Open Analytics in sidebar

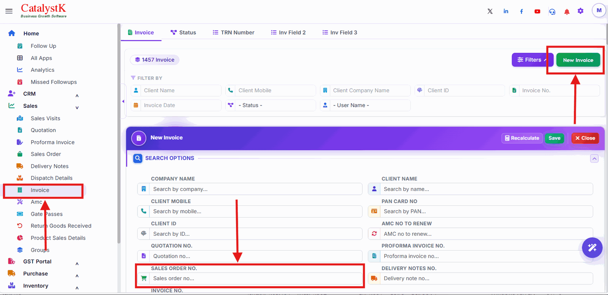tap(43, 70)
